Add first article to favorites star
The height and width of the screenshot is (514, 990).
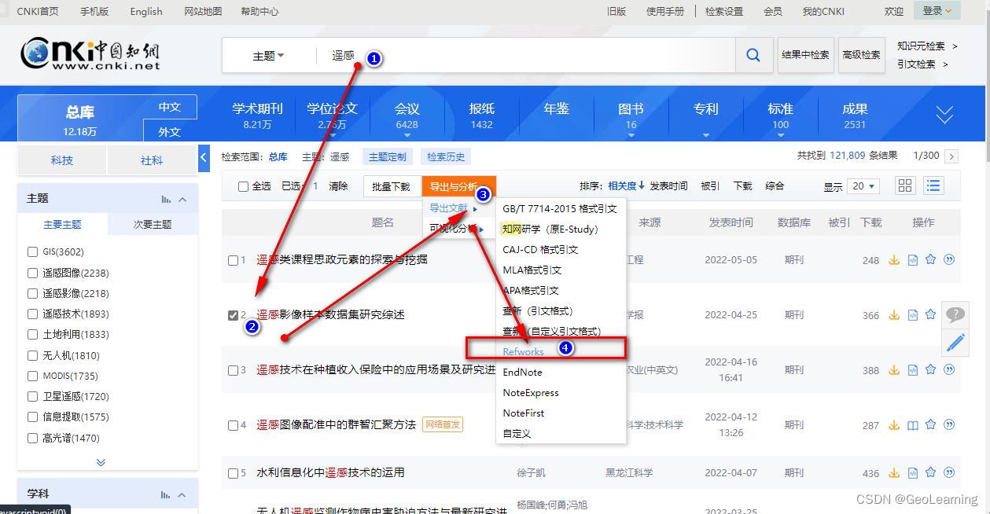(x=931, y=260)
